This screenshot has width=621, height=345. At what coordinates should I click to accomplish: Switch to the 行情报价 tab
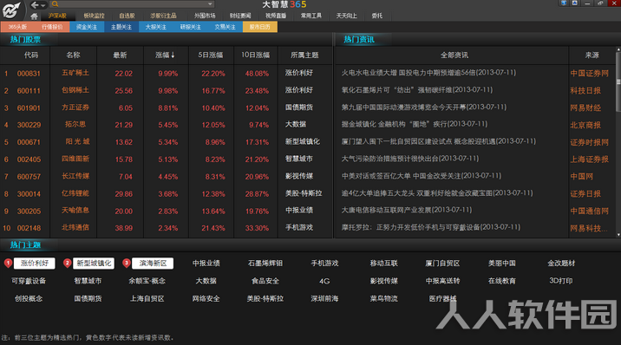(x=52, y=27)
